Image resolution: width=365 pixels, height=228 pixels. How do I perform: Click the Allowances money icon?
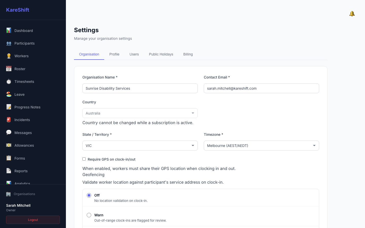point(9,145)
